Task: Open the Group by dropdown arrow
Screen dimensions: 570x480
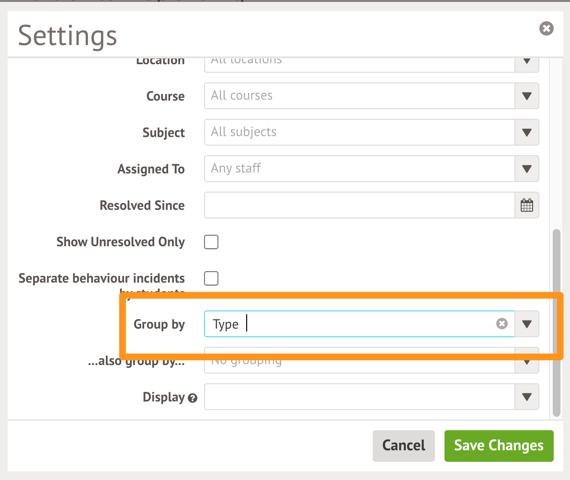Action: [527, 324]
